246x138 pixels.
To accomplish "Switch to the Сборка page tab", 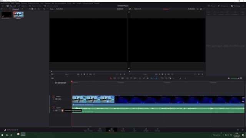I will click(100, 130).
